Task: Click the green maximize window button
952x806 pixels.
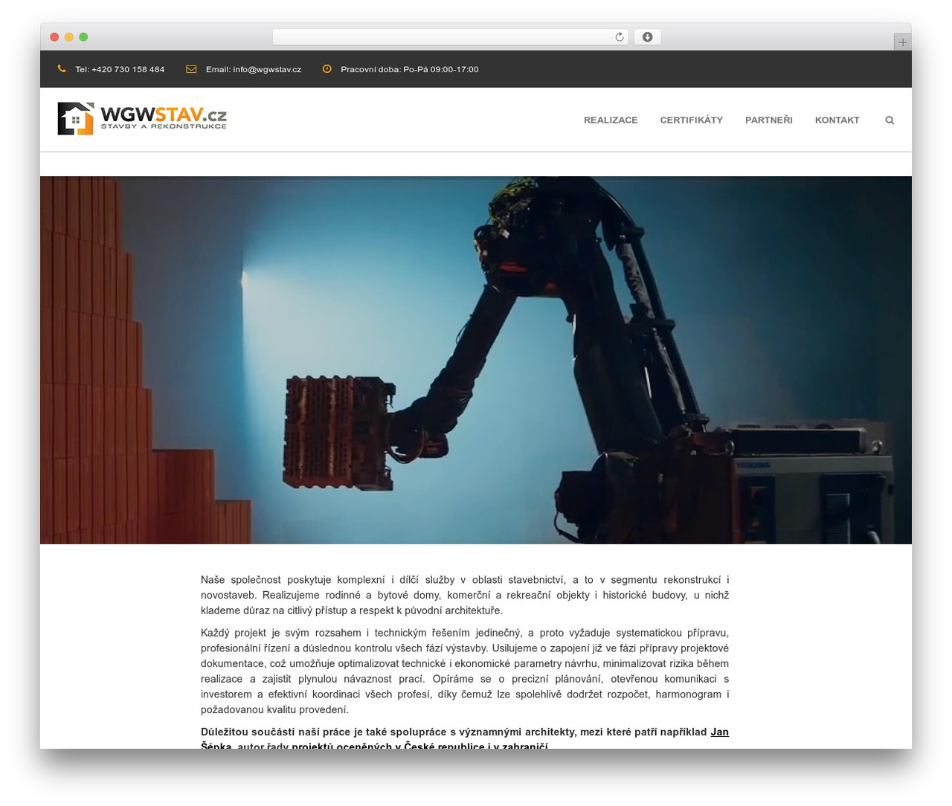Action: 83,37
